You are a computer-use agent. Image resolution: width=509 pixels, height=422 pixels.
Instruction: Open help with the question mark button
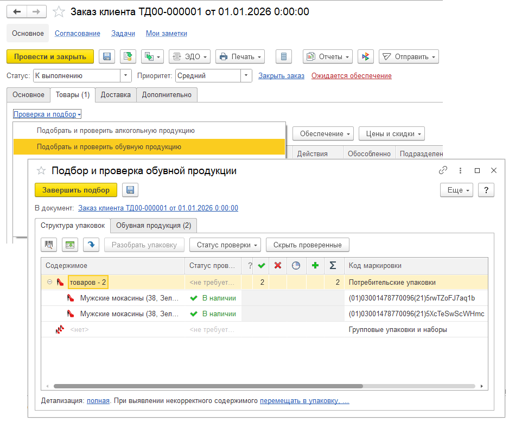[486, 190]
